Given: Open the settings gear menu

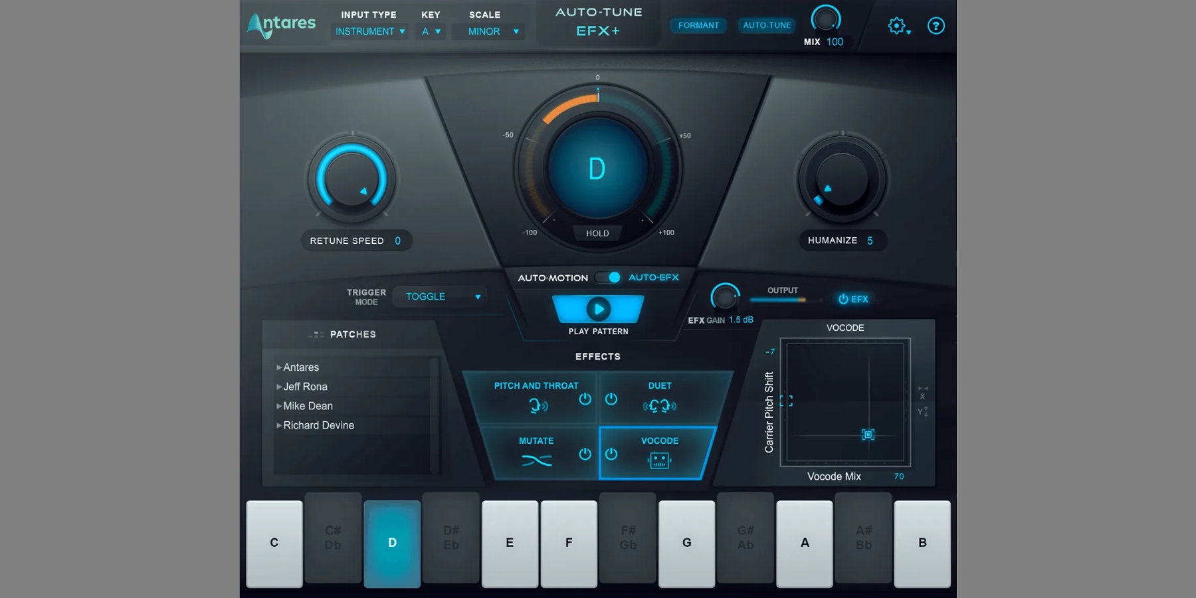Looking at the screenshot, I should (x=897, y=26).
